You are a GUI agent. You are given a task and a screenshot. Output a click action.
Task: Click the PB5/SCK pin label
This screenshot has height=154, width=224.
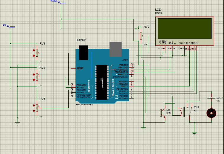pyautogui.click(x=124, y=65)
